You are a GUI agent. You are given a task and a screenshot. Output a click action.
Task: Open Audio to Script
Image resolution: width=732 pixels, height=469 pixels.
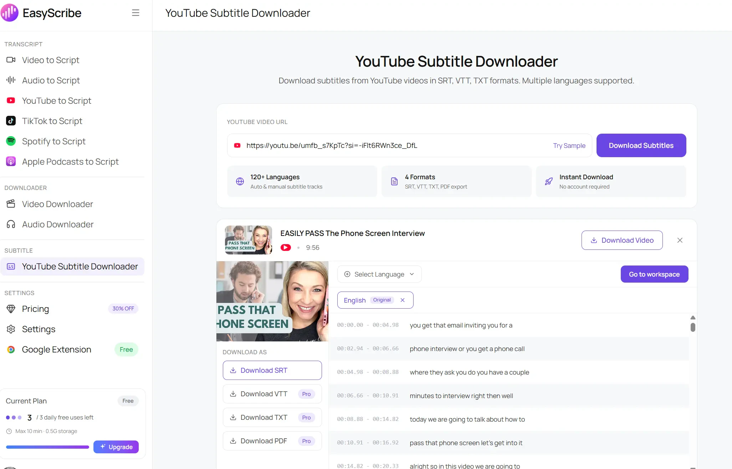pyautogui.click(x=51, y=80)
